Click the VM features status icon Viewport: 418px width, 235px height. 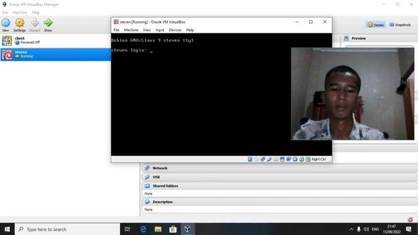pyautogui.click(x=295, y=159)
